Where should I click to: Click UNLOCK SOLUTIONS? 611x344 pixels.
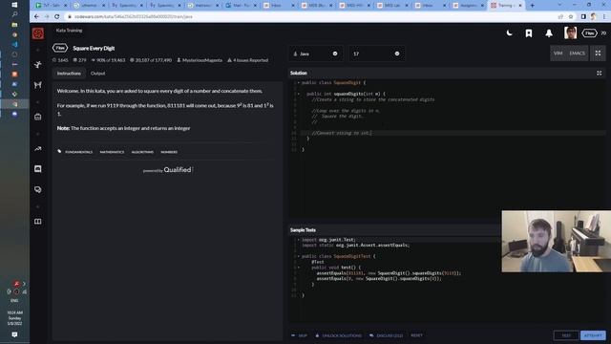pyautogui.click(x=338, y=335)
